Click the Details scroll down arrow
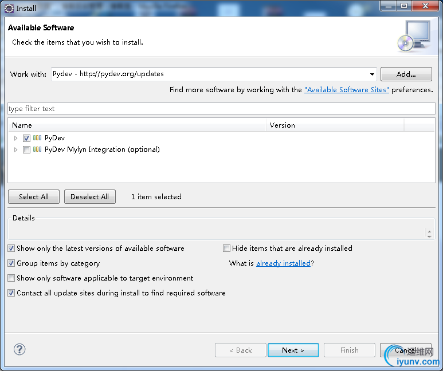 tap(429, 236)
